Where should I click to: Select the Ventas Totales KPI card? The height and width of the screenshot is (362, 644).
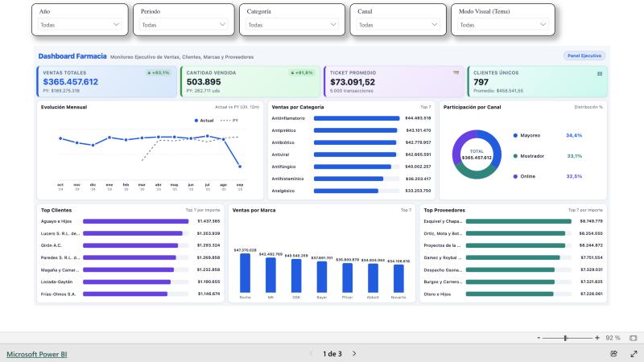(107, 82)
